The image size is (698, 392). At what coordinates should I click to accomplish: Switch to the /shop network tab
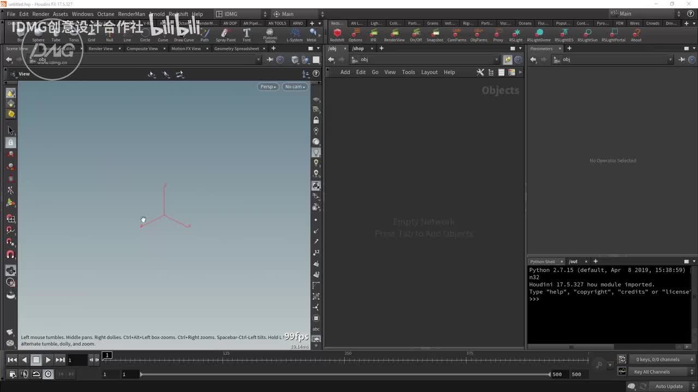(358, 48)
